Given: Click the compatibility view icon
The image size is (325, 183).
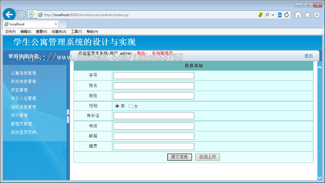Looking at the screenshot, I should (x=280, y=15).
